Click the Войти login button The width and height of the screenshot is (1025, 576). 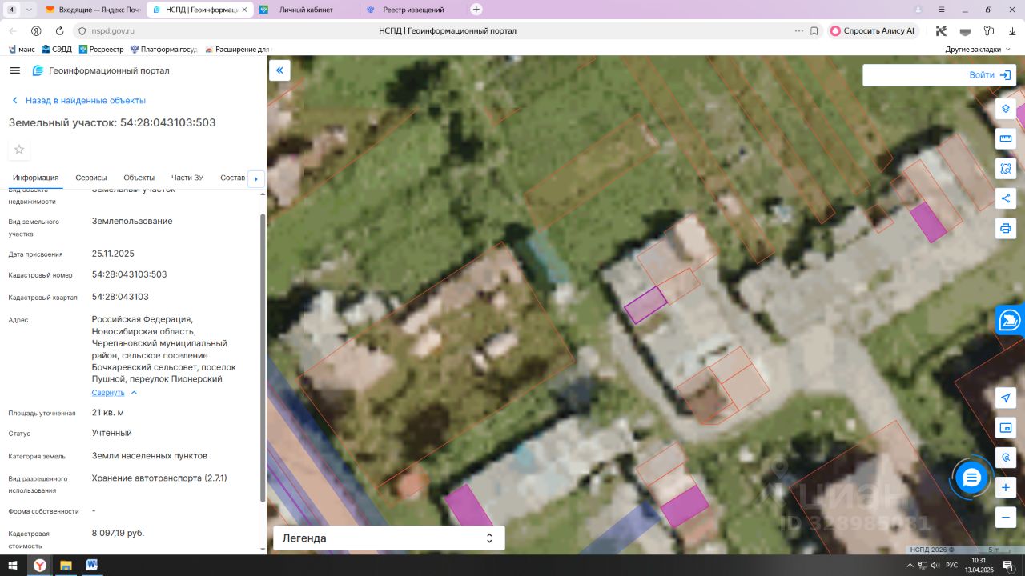[x=991, y=75]
